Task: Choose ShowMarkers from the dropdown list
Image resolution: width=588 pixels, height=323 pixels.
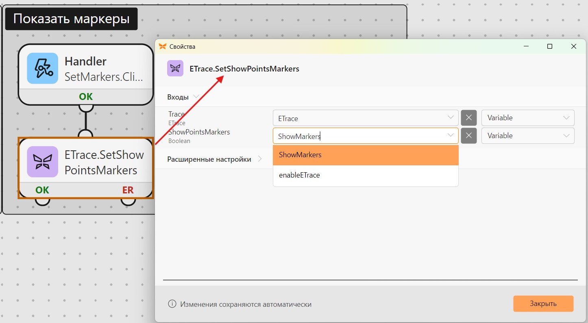Action: point(366,155)
